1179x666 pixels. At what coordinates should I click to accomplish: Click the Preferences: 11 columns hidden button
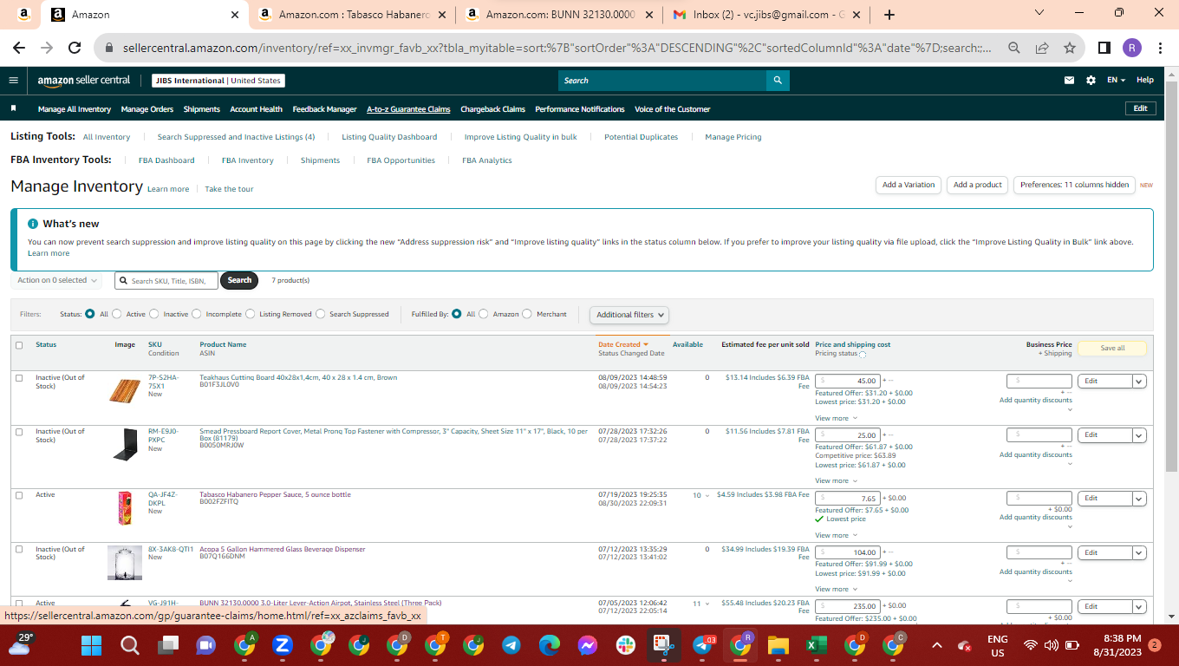pyautogui.click(x=1074, y=185)
